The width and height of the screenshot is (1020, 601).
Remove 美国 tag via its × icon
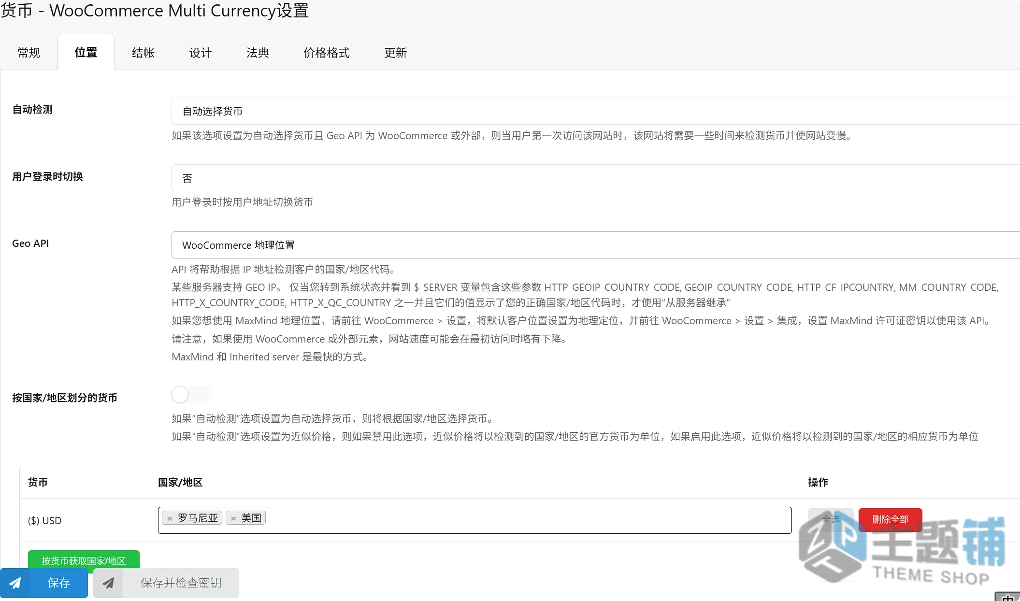coord(233,518)
